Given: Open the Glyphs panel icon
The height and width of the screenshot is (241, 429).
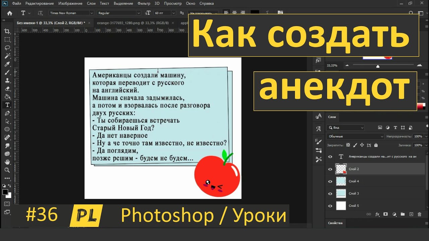Looking at the screenshot, I should 318,129.
